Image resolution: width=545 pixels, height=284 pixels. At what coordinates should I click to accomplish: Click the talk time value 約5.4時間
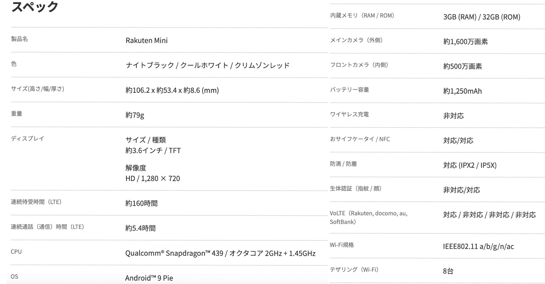(x=140, y=228)
